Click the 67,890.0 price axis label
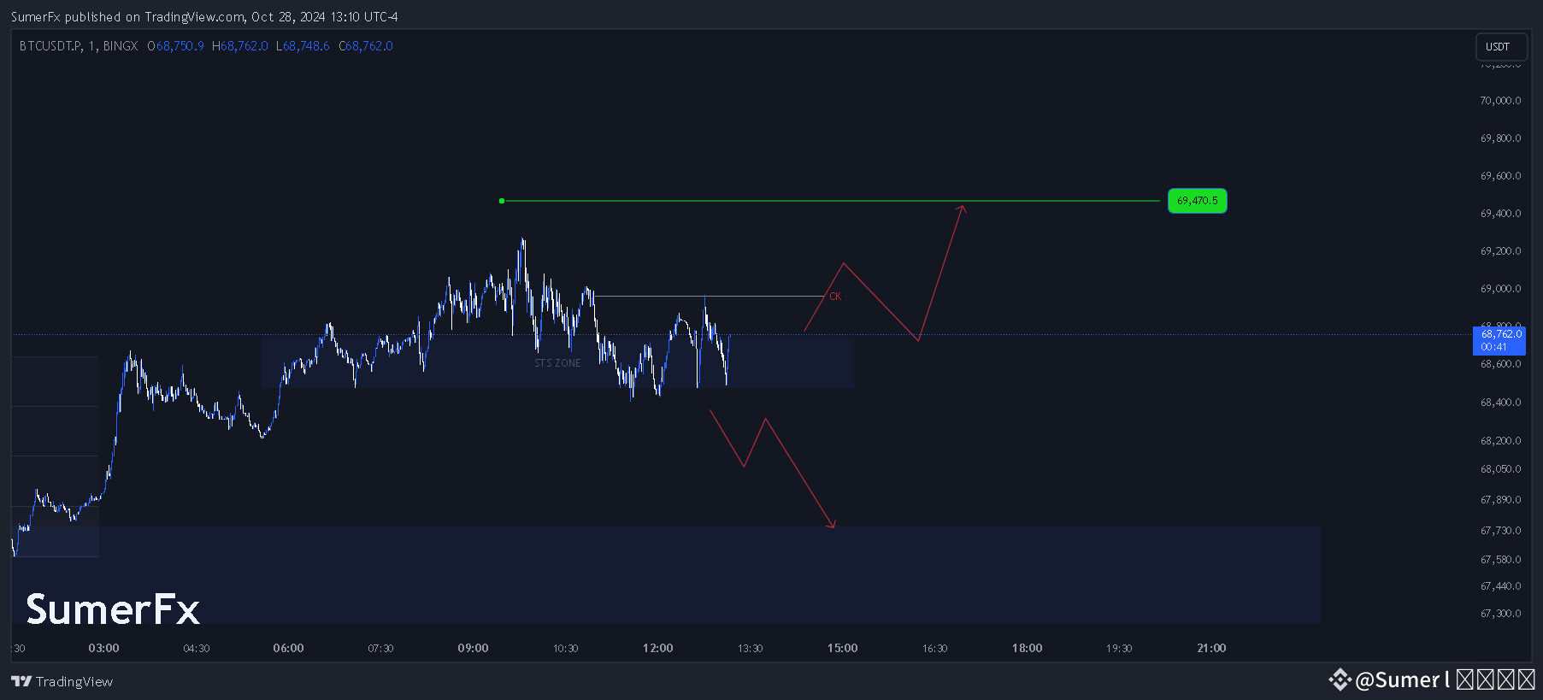The height and width of the screenshot is (700, 1543). (1500, 500)
